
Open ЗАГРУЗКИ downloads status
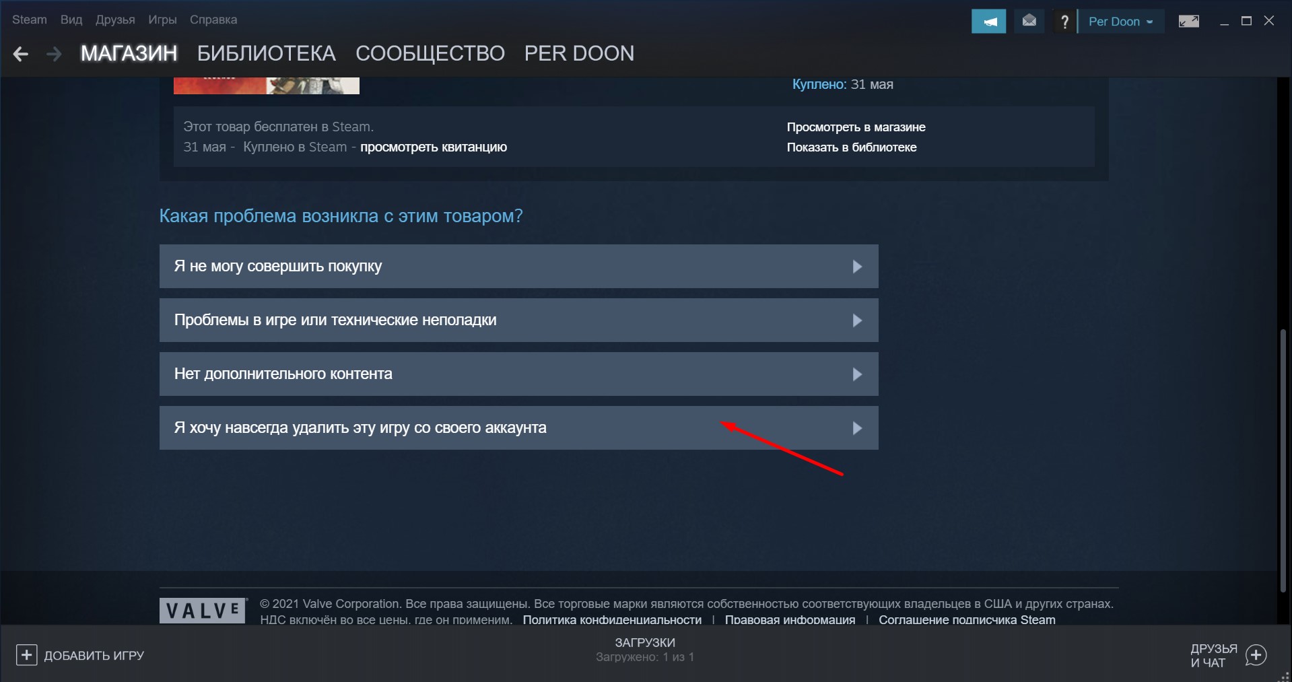coord(645,642)
